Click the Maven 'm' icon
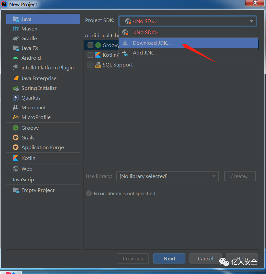Image resolution: width=266 pixels, height=274 pixels. [16, 29]
